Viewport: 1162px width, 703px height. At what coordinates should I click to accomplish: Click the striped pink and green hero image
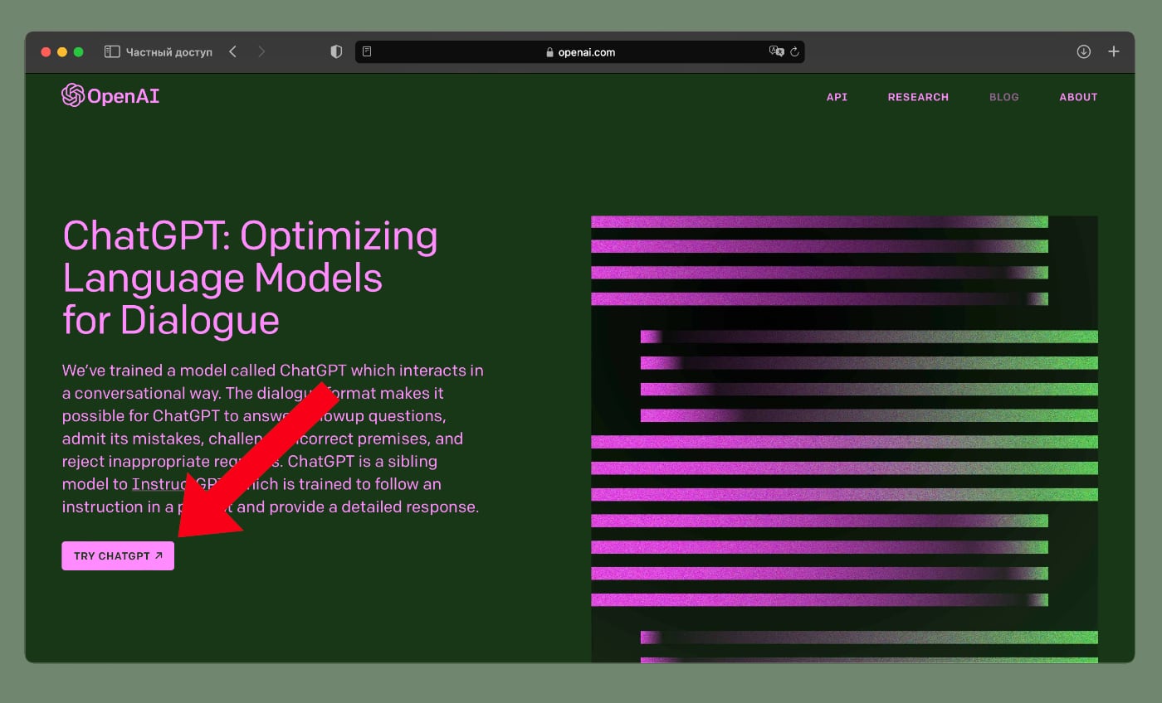[x=844, y=439]
